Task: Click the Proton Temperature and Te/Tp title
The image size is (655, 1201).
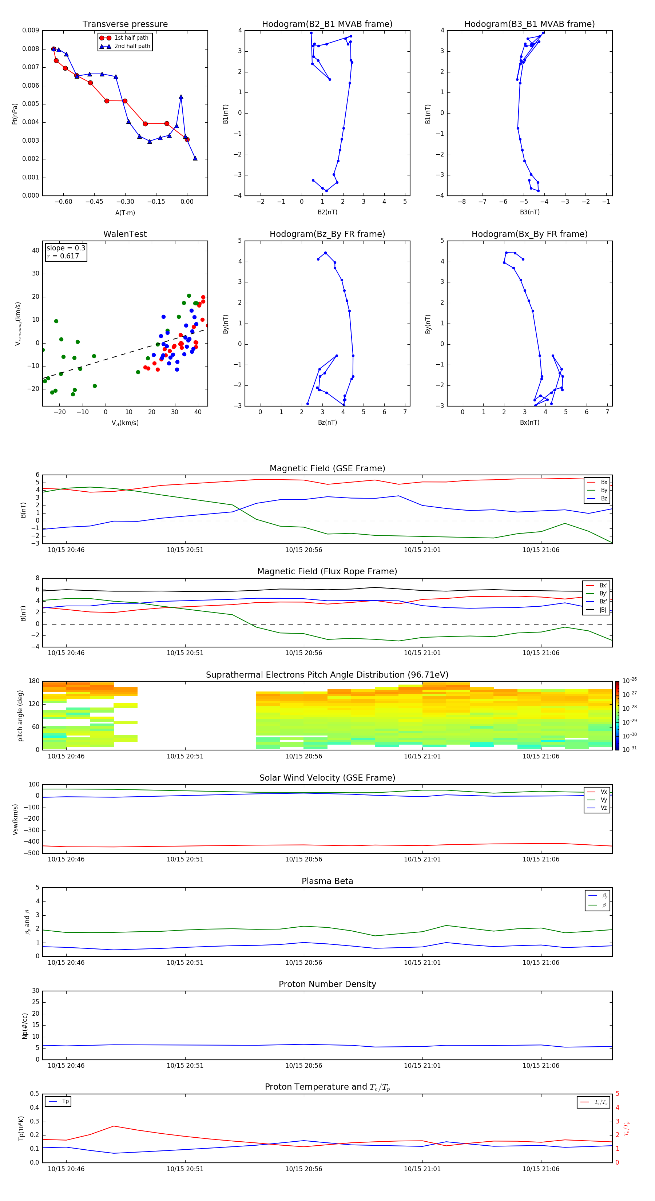Action: (327, 1087)
